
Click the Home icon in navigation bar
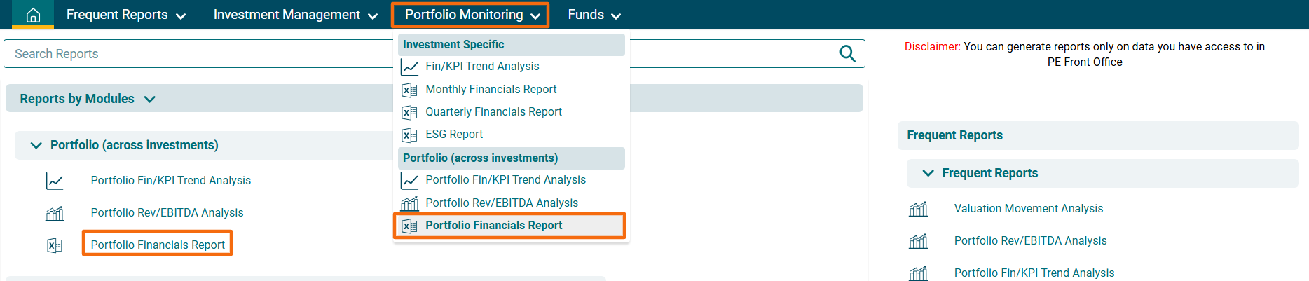click(33, 15)
